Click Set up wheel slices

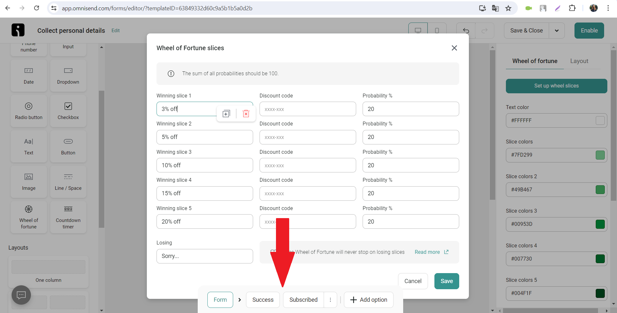point(556,86)
